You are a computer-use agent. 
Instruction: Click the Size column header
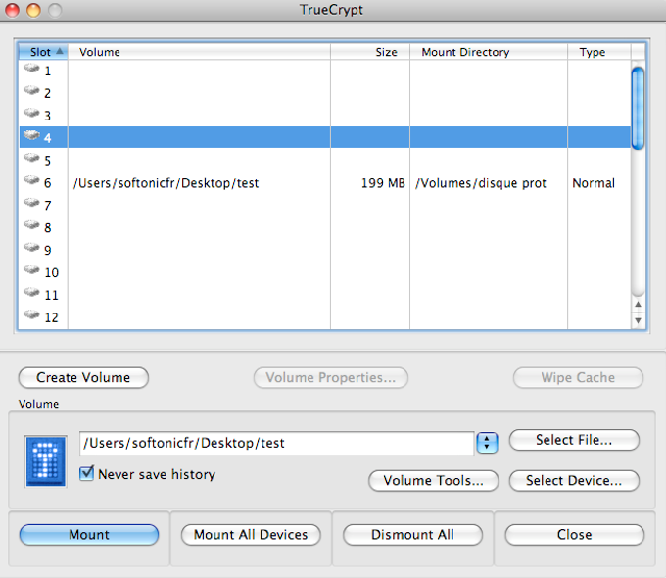pyautogui.click(x=370, y=52)
